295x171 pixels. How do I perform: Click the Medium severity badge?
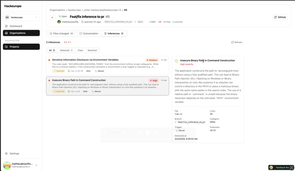click(152, 60)
